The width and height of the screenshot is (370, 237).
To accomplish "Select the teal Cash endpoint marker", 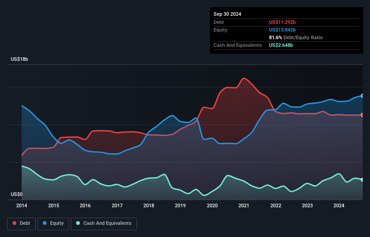I will tap(362, 180).
